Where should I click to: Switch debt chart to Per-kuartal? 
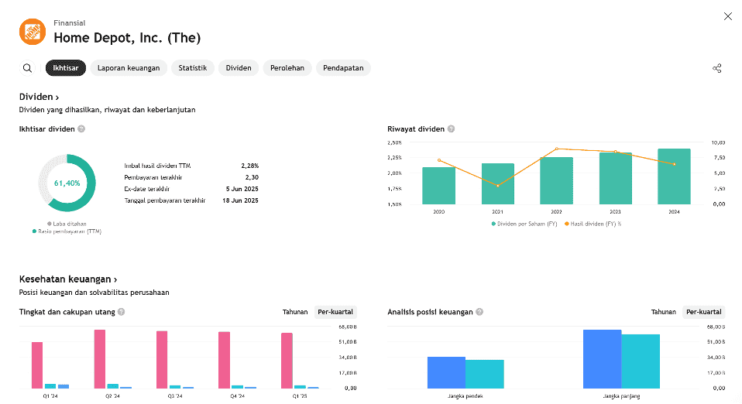point(336,312)
